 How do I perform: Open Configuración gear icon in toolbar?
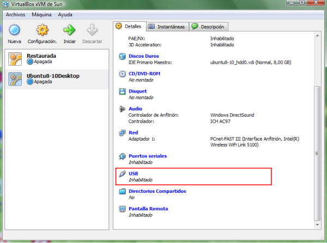pos(42,31)
